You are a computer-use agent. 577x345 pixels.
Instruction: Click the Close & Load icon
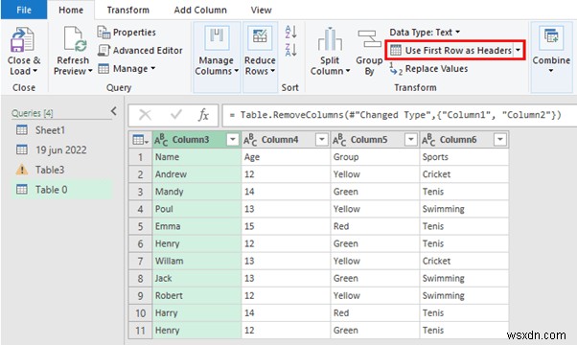[22, 39]
